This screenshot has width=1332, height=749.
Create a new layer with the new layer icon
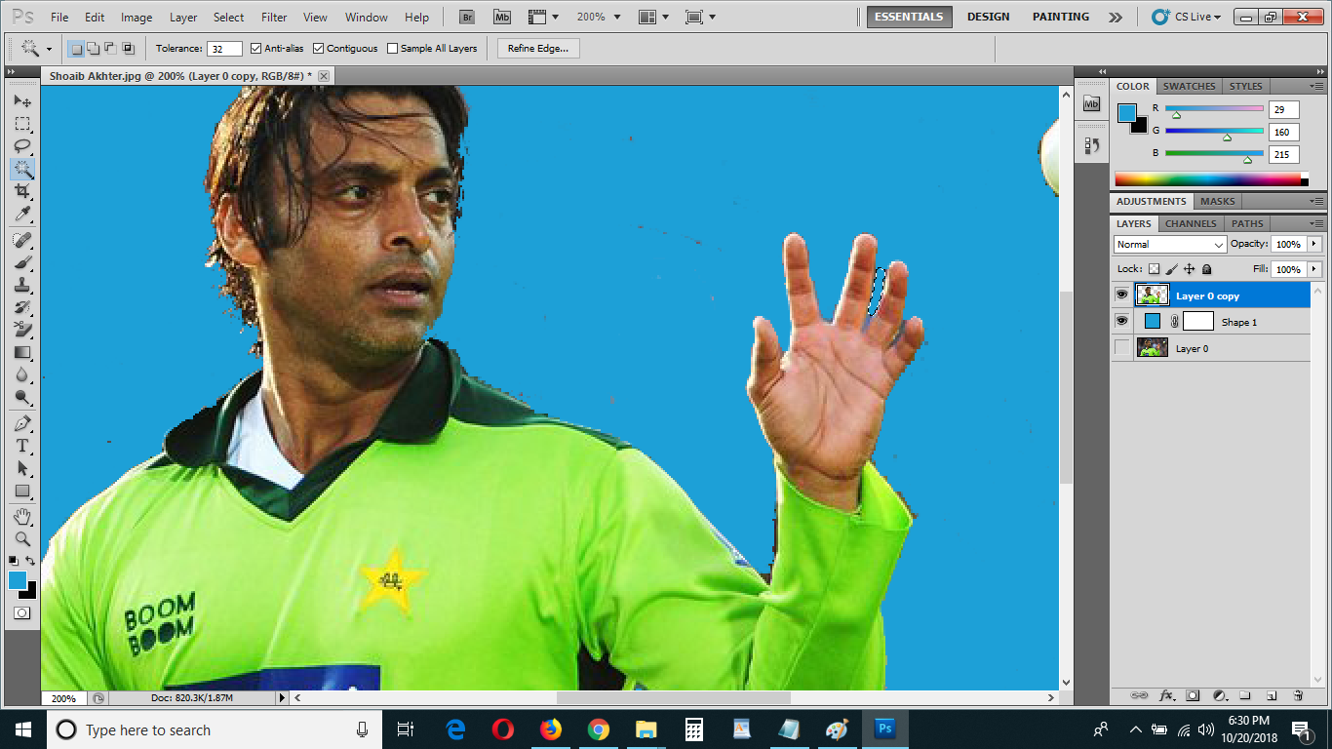1272,695
